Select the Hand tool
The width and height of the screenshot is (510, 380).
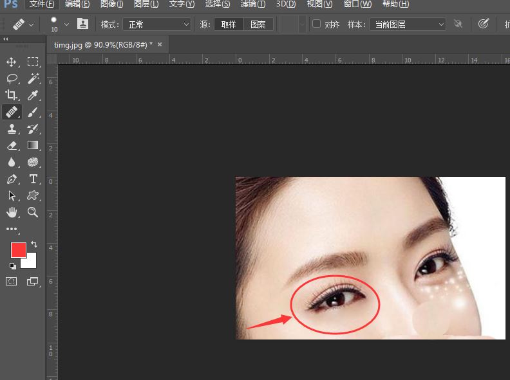tap(12, 212)
